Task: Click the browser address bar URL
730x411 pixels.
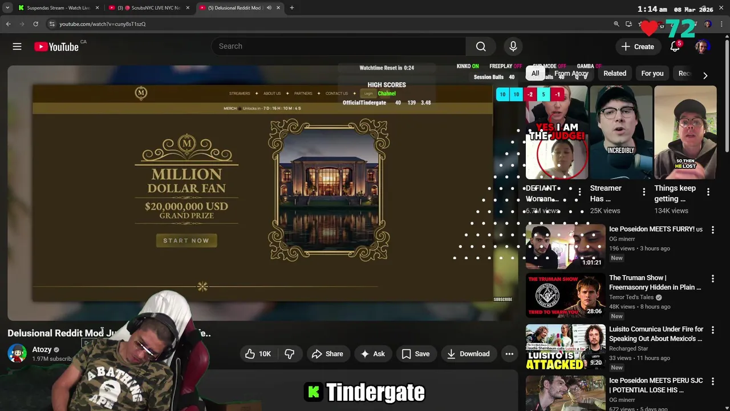Action: [103, 24]
